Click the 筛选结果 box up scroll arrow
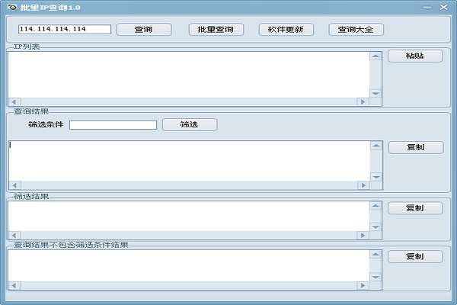Image resolution: width=457 pixels, height=305 pixels. (x=376, y=206)
